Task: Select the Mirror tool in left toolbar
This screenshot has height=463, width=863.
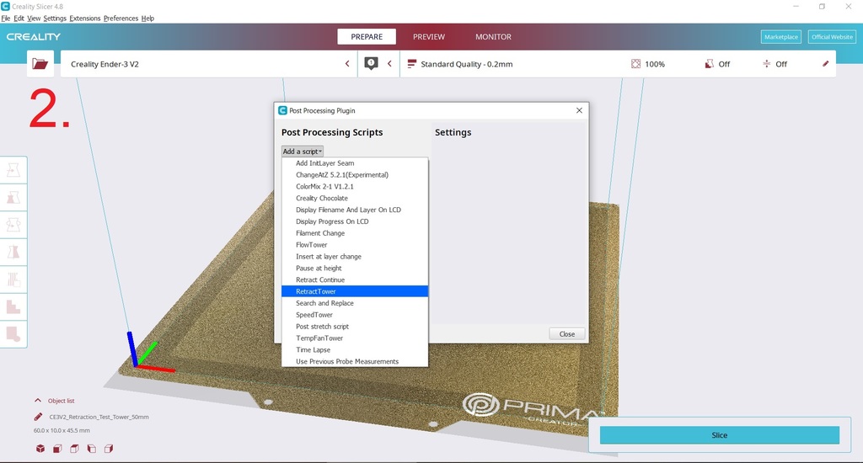Action: click(x=14, y=252)
